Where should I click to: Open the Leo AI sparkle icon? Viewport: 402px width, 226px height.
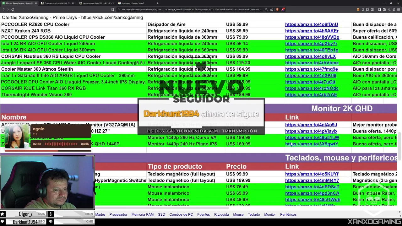(389, 9)
